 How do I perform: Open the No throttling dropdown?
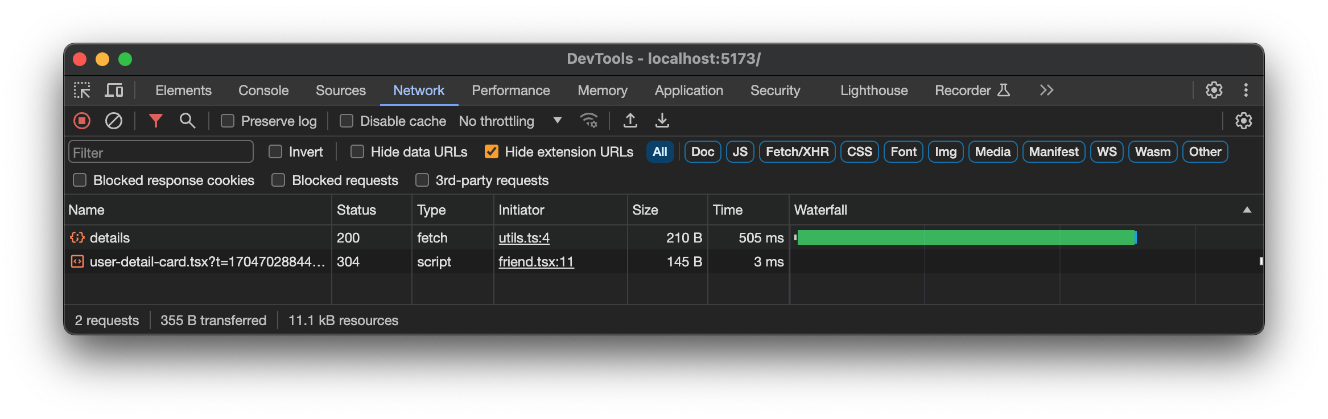510,121
